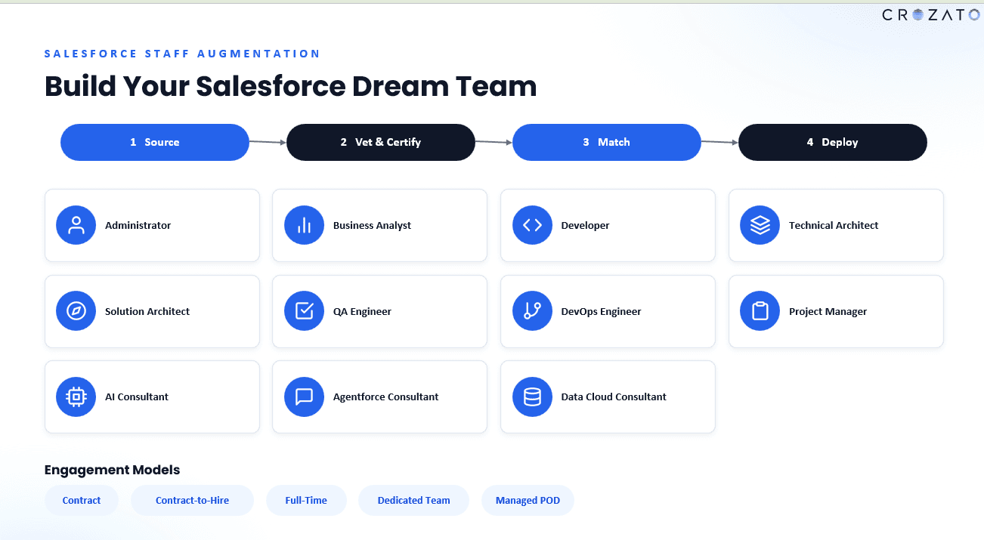Click the Developer code brackets icon
The image size is (984, 540).
tap(532, 225)
